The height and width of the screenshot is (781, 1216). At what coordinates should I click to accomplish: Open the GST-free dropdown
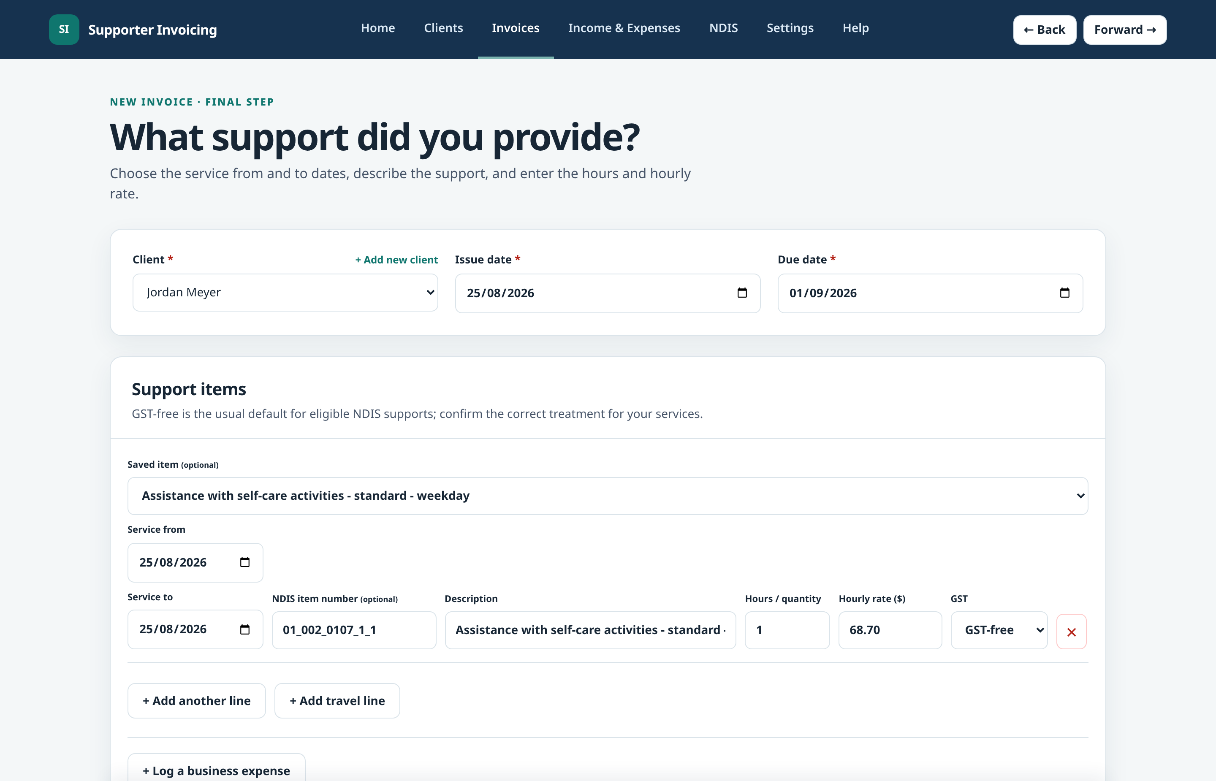[999, 630]
